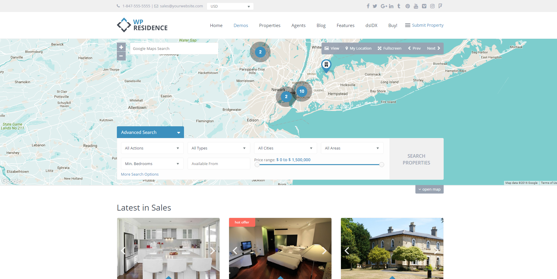Open the Foursquare social icon

(x=440, y=6)
